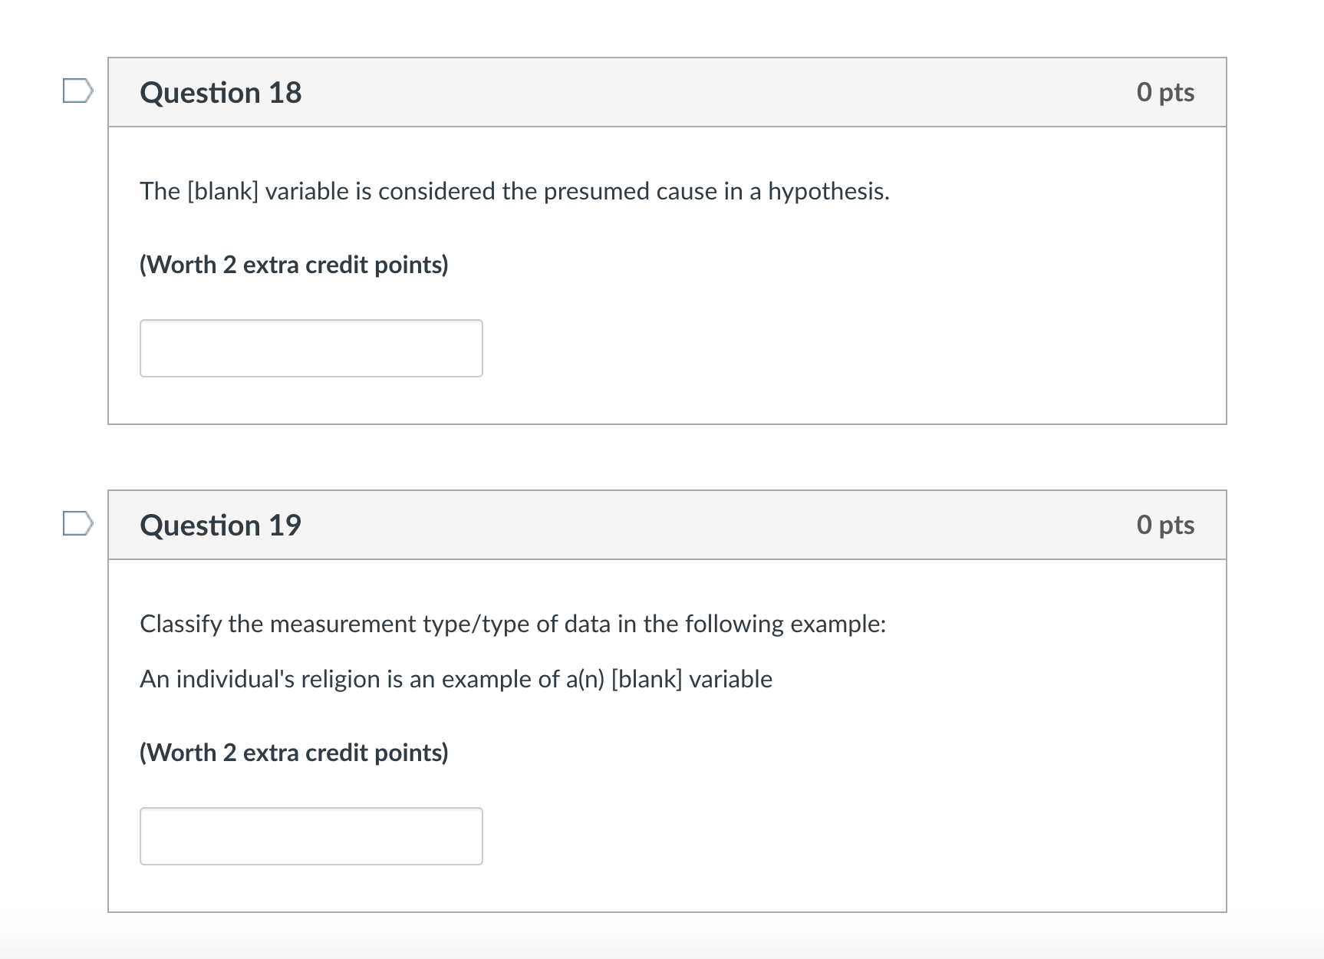Image resolution: width=1324 pixels, height=959 pixels.
Task: Select the hypothesis fill-in-the-blank prompt text
Action: click(514, 191)
